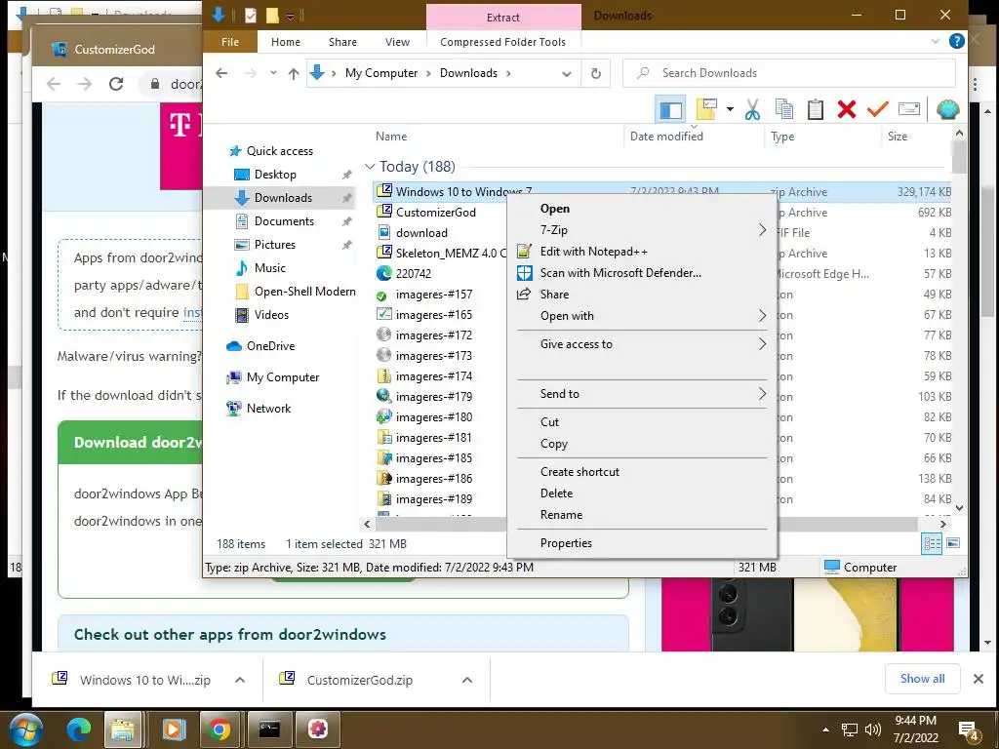Sort files by Date modified column header
999x749 pixels.
pyautogui.click(x=666, y=137)
